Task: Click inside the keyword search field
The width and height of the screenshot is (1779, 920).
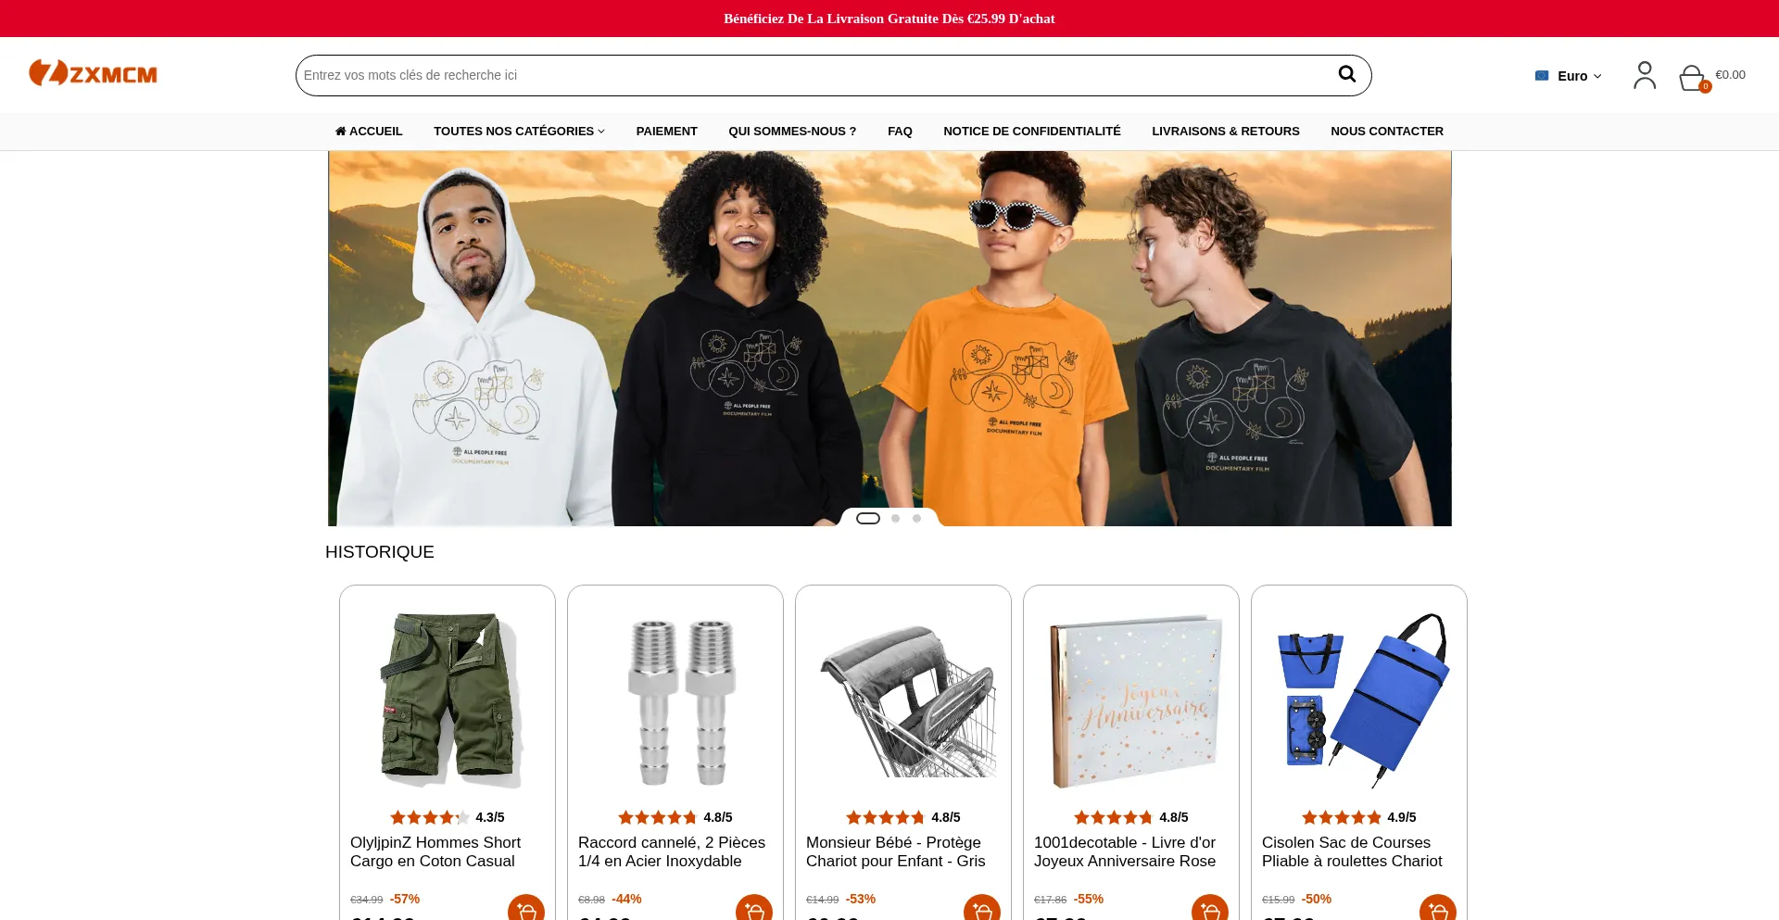Action: click(x=815, y=75)
